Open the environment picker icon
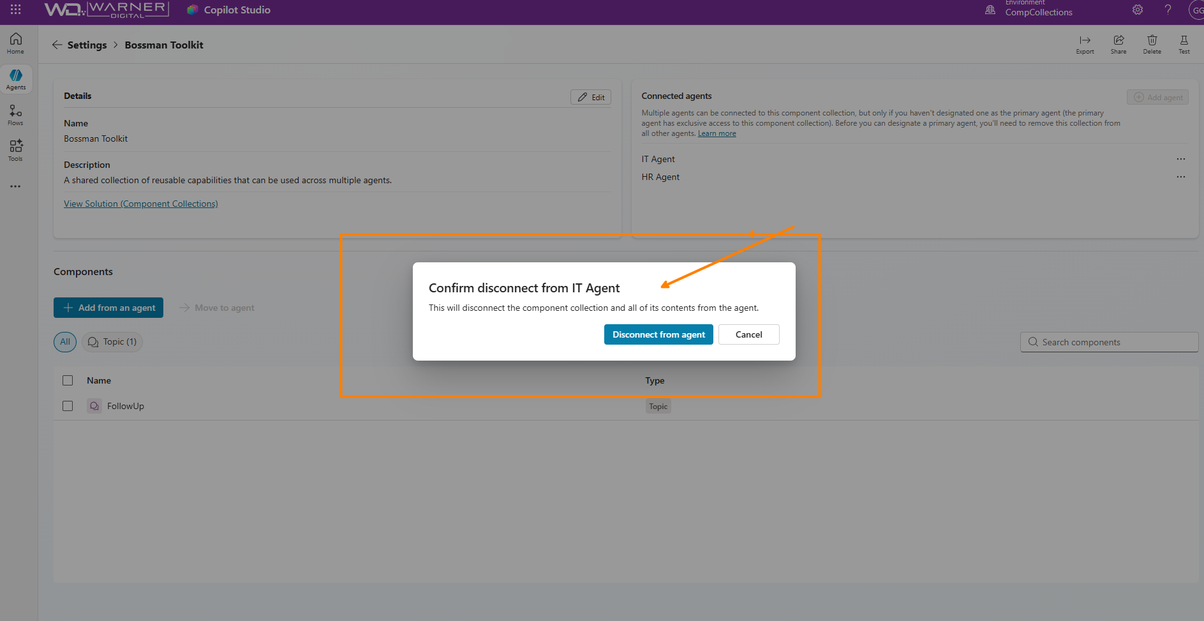 point(990,10)
